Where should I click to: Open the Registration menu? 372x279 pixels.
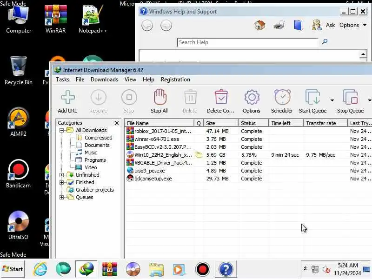point(175,80)
